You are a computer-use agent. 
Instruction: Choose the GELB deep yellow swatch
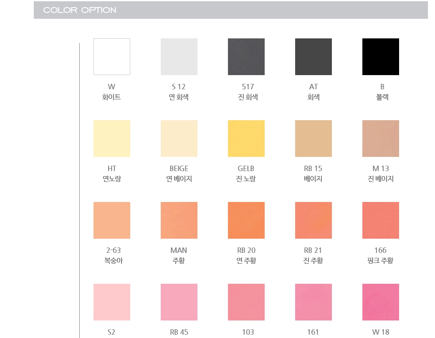point(246,139)
